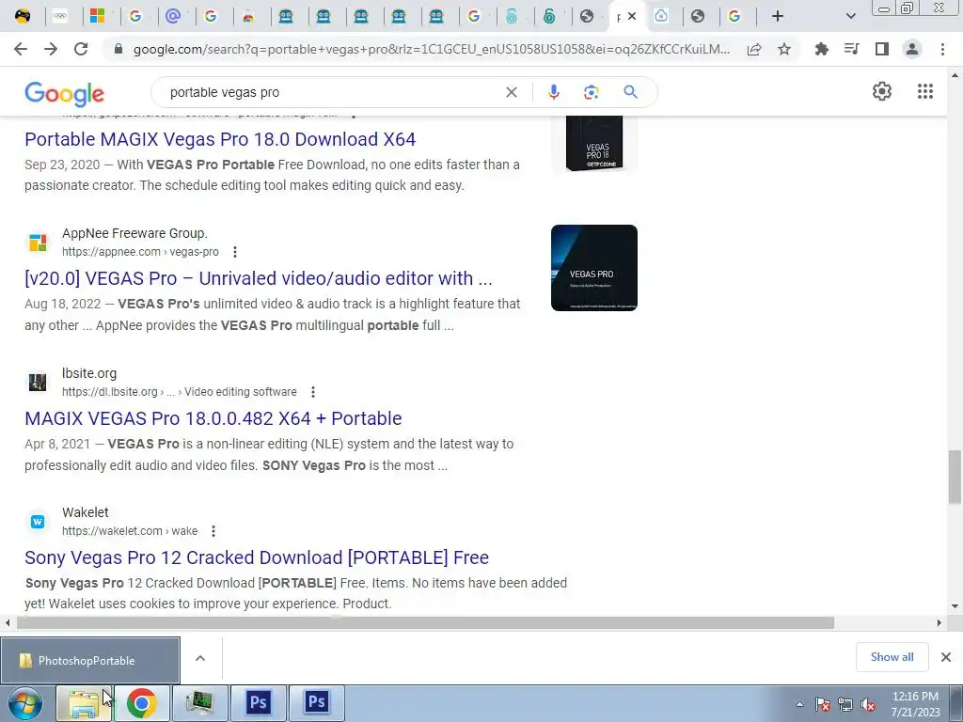Click the horizontal scrollbar thumb

(425, 623)
